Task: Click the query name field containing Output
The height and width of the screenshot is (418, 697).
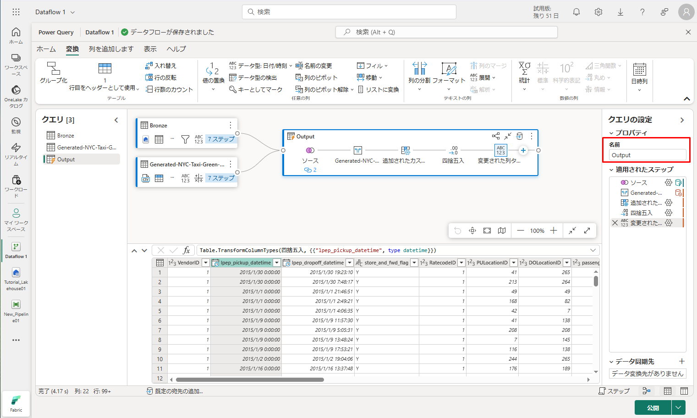Action: (x=647, y=155)
